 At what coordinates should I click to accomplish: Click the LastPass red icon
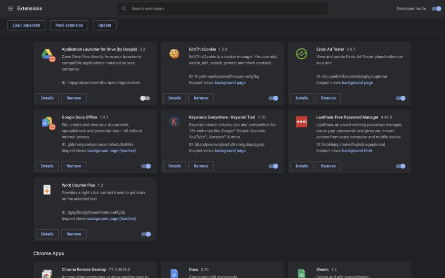click(x=302, y=121)
